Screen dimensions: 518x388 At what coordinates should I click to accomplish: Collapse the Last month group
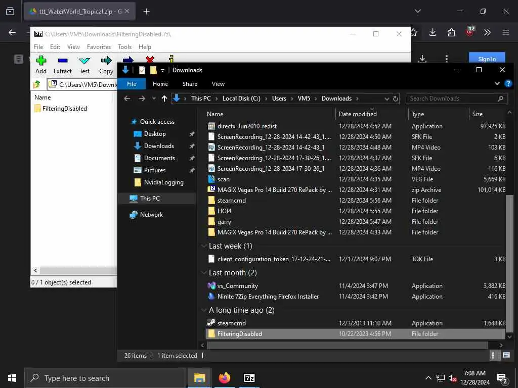[204, 273]
